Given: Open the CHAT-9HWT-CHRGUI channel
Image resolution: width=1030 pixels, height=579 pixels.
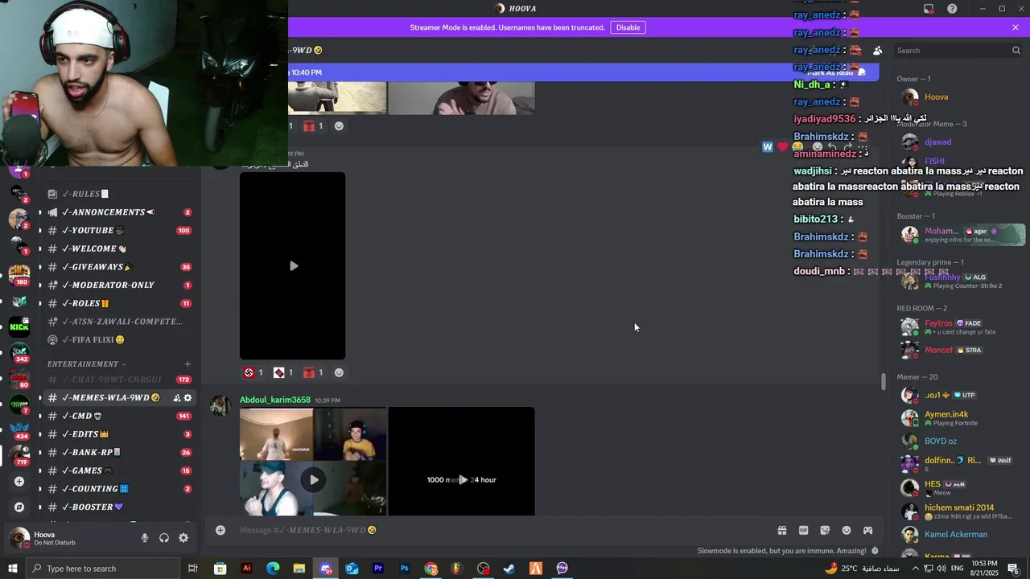Looking at the screenshot, I should (119, 380).
